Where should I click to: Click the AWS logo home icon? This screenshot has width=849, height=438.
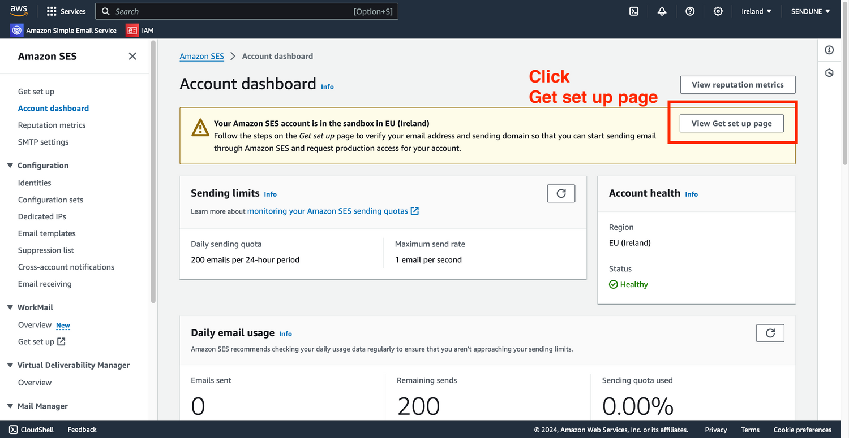coord(19,11)
